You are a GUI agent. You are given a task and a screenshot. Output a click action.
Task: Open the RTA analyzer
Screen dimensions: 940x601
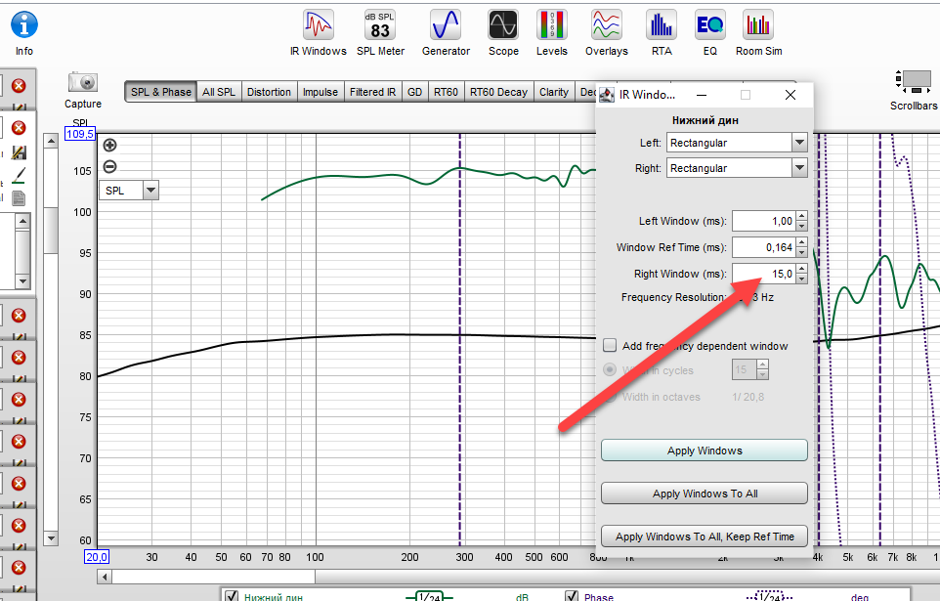pos(662,33)
